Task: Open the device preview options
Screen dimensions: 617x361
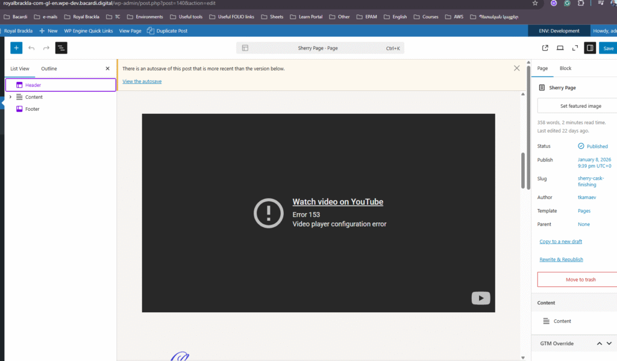Action: click(560, 48)
